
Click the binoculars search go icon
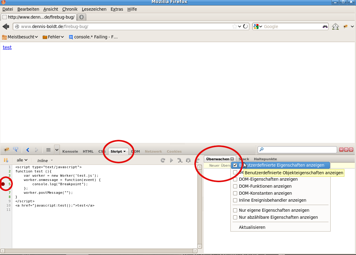[325, 27]
